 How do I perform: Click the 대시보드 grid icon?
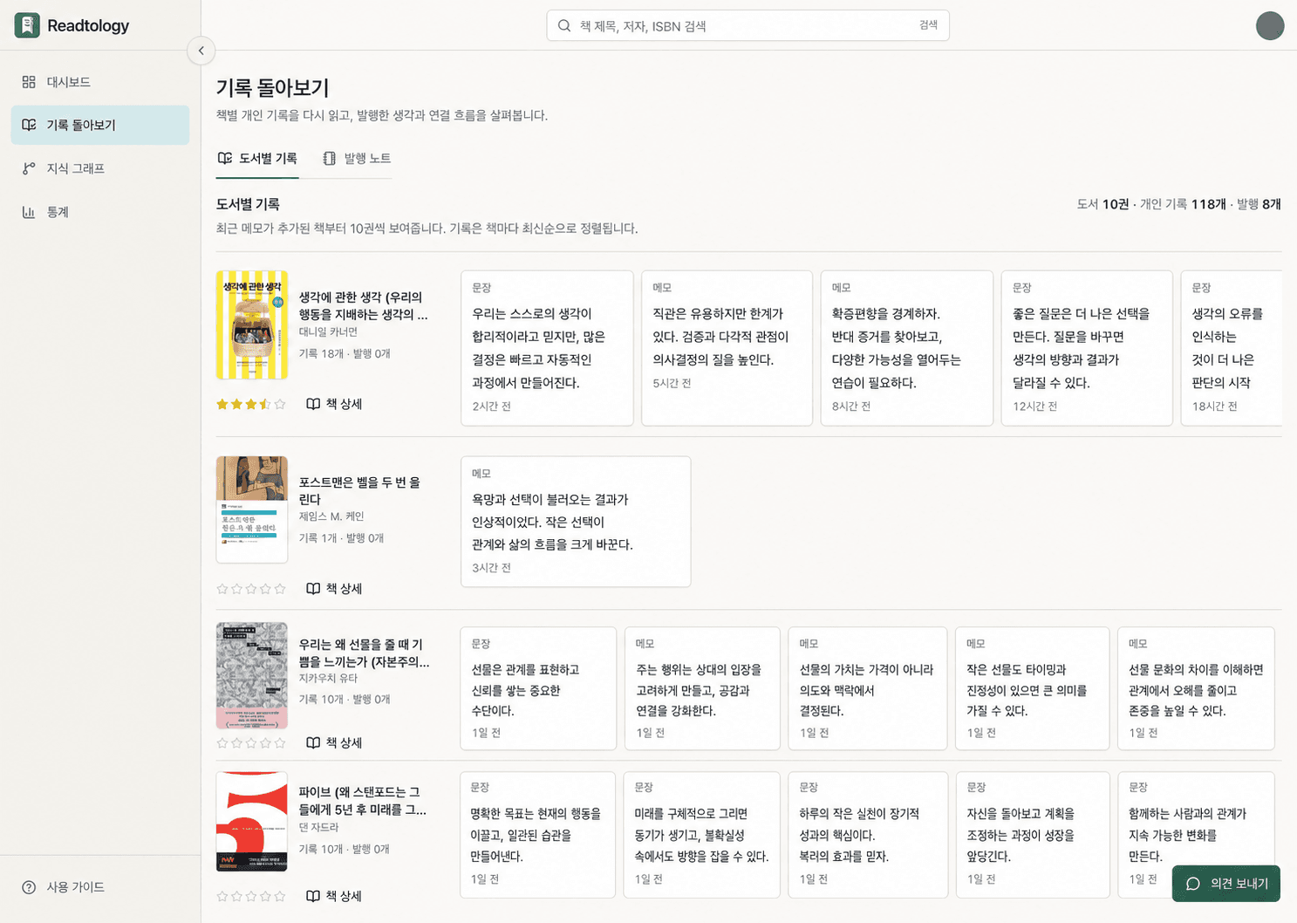coord(29,82)
